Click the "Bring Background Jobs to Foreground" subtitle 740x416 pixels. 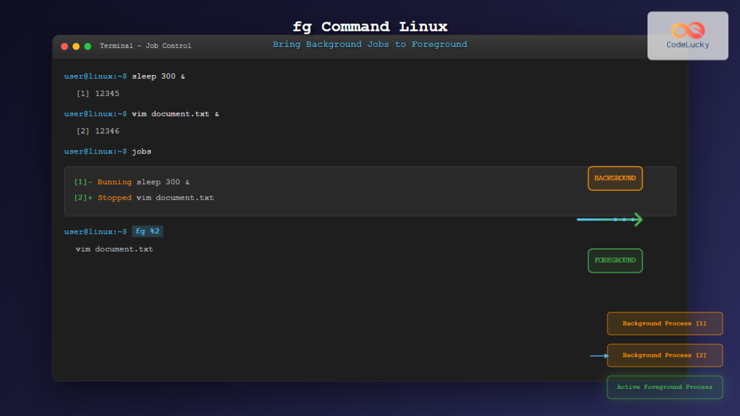click(x=370, y=44)
